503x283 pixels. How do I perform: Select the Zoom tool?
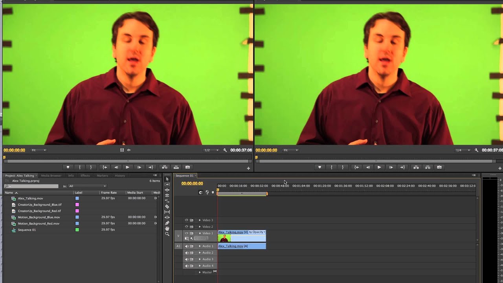click(167, 234)
